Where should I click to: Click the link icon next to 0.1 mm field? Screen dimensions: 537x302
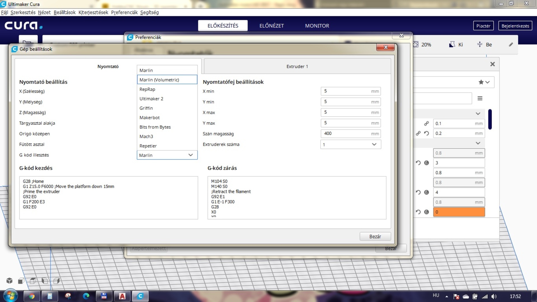point(427,123)
